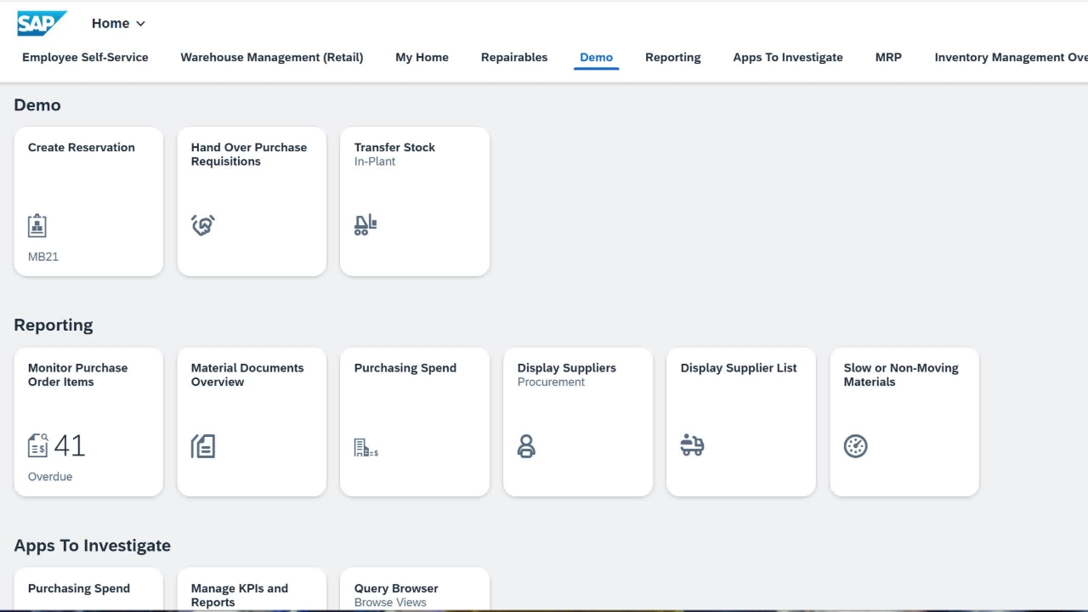Open the Inventory Management tab
The height and width of the screenshot is (612, 1088).
coord(1011,58)
